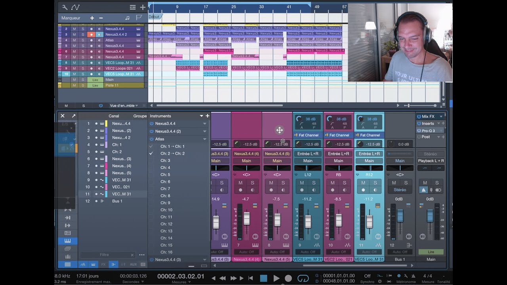Open the Instruments panel menu arrow

tap(201, 116)
